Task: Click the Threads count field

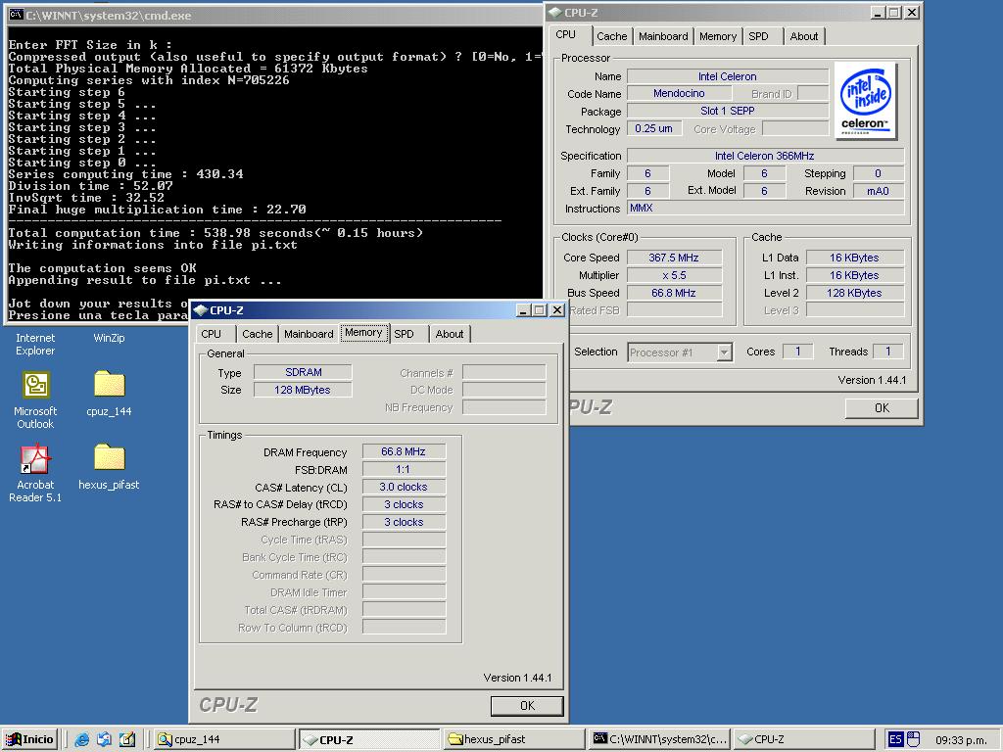Action: pyautogui.click(x=887, y=352)
